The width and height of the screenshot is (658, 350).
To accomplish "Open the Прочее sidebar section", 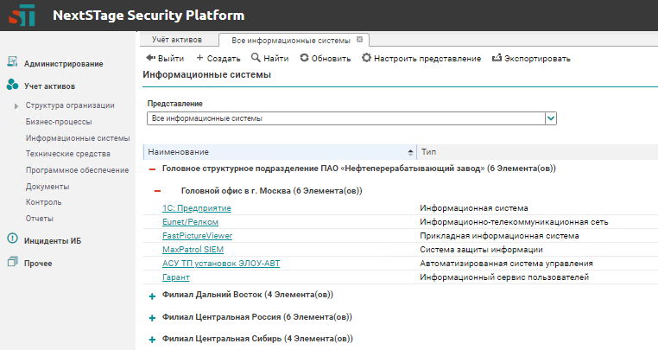I will pos(37,263).
